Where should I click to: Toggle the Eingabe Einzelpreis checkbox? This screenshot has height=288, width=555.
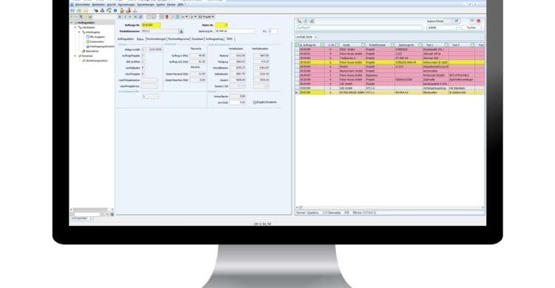[x=255, y=102]
